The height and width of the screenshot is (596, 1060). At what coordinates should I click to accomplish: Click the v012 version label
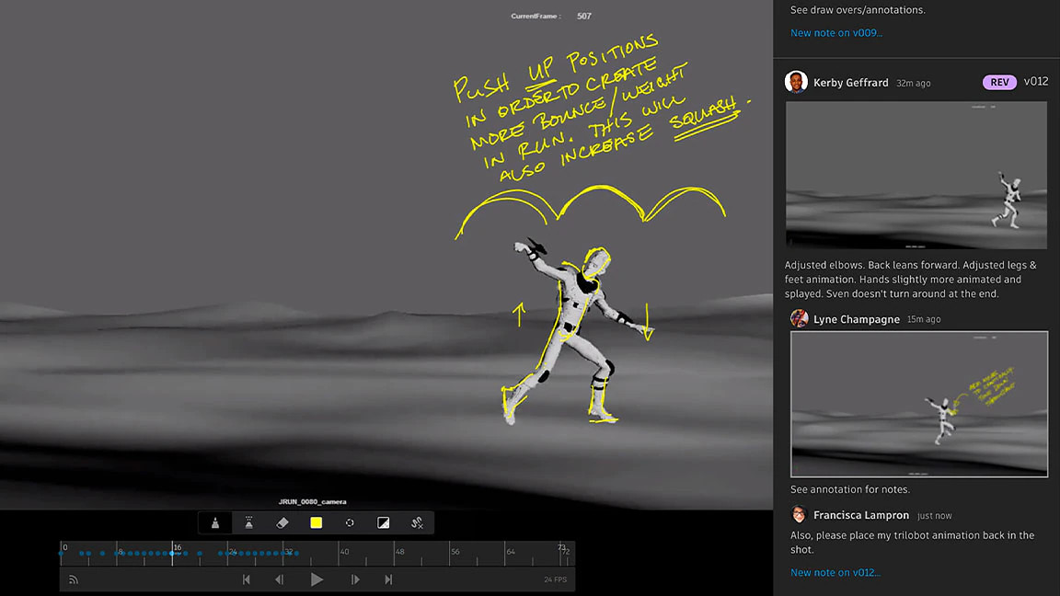click(x=1036, y=81)
